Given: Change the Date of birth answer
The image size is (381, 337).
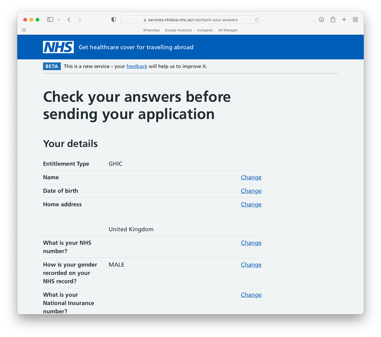Looking at the screenshot, I should coord(251,191).
